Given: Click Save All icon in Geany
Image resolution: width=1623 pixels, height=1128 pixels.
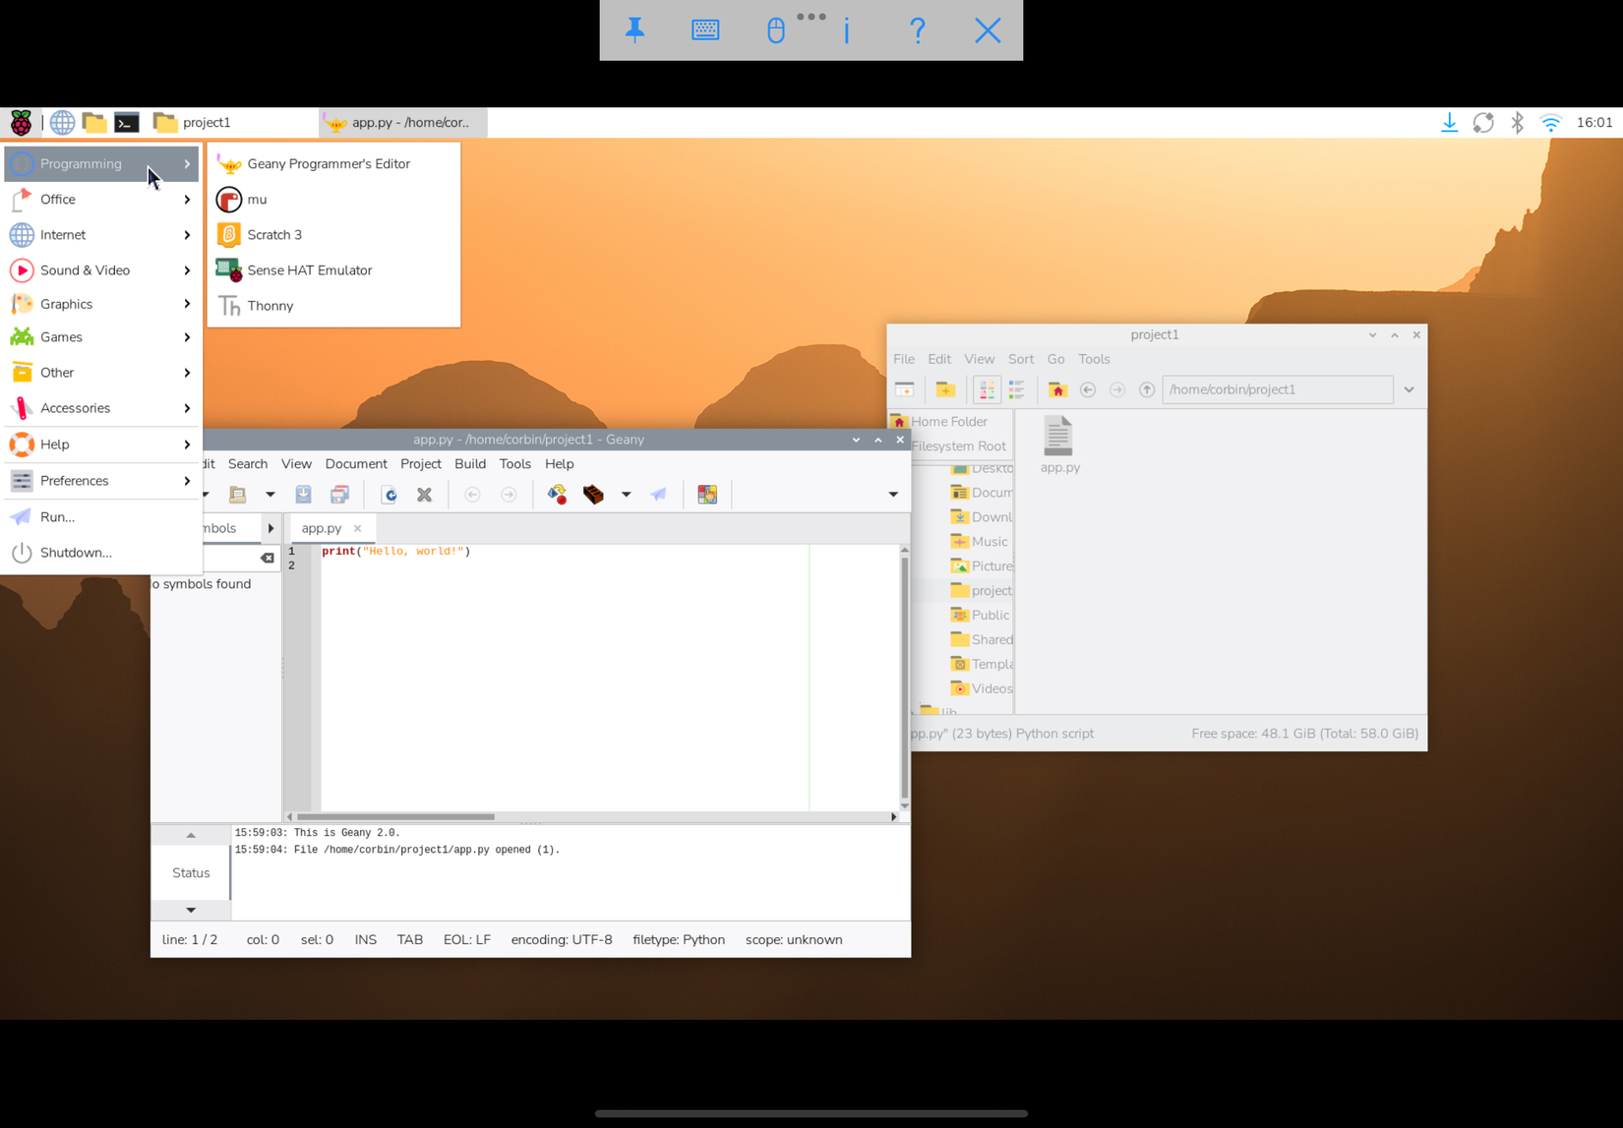Looking at the screenshot, I should 339,495.
